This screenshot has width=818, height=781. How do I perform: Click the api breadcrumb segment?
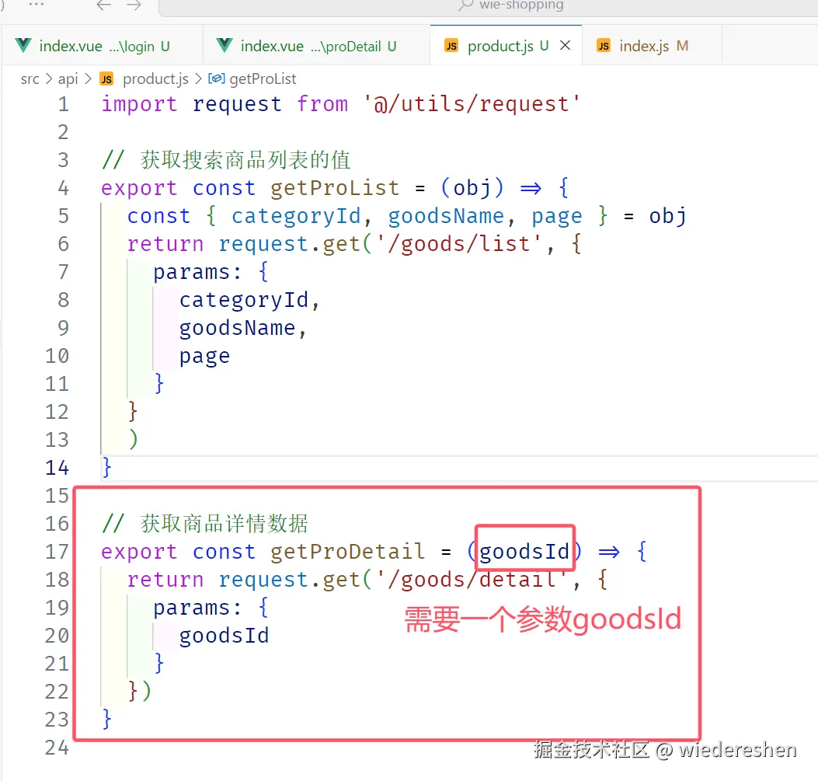point(68,78)
